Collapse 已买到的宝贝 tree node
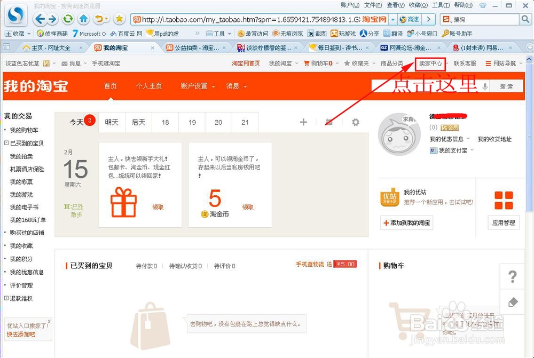The height and width of the screenshot is (358, 534). (x=6, y=143)
